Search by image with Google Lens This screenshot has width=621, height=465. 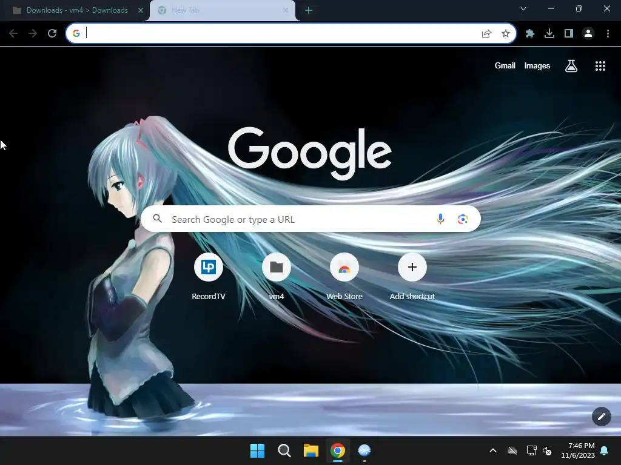point(463,219)
